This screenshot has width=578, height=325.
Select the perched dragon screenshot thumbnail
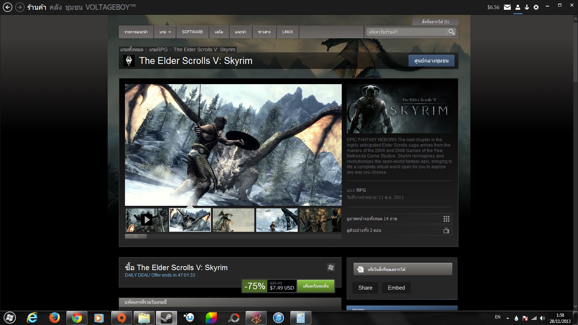click(x=233, y=220)
